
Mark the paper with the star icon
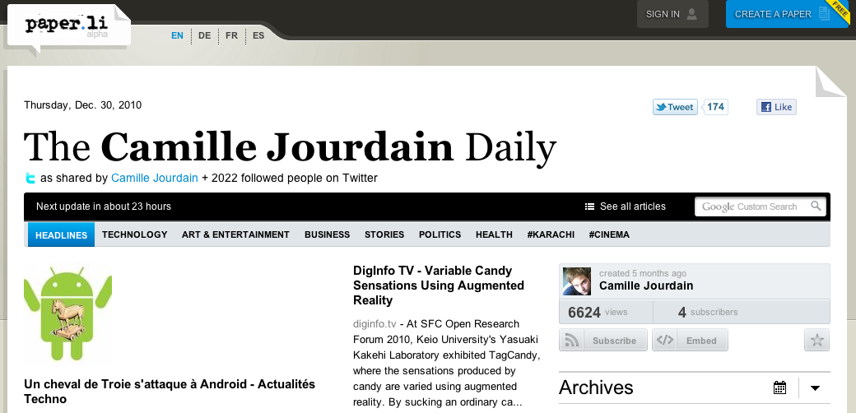(x=816, y=340)
